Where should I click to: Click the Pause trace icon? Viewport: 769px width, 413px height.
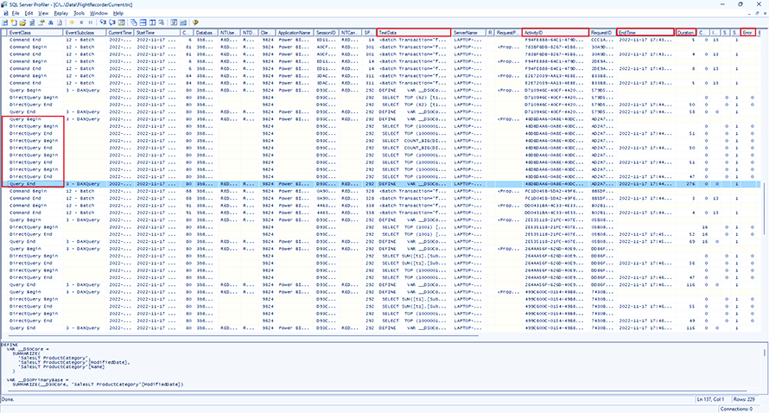(x=90, y=22)
